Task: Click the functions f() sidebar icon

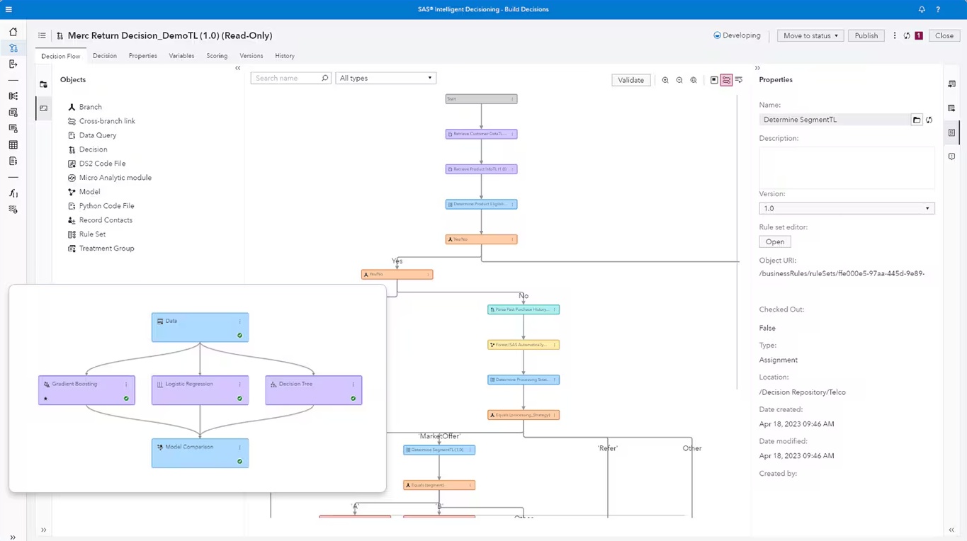Action: coord(13,193)
